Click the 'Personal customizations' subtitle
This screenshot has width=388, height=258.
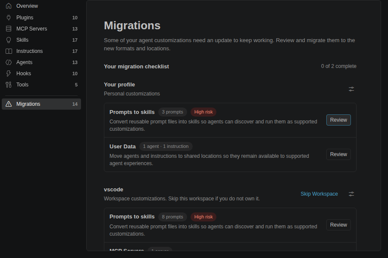132,94
